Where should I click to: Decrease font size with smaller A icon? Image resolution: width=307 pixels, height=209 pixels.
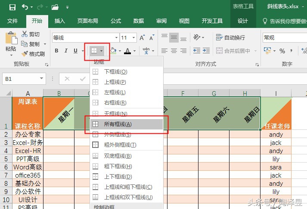pos(152,37)
